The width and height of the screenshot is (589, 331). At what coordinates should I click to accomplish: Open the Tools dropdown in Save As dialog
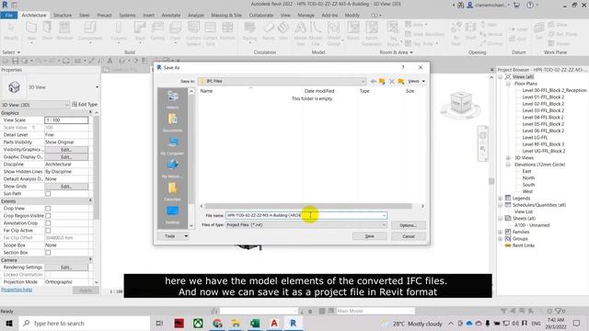tap(174, 236)
